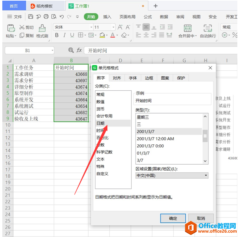Screen dimensions: 239x237
Task: Decrease indent icon
Action: click(x=162, y=27)
